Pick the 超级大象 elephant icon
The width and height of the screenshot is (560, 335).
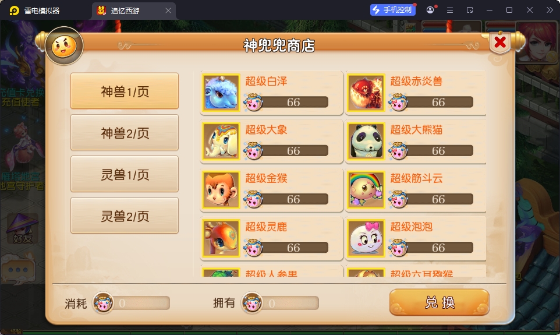[221, 141]
